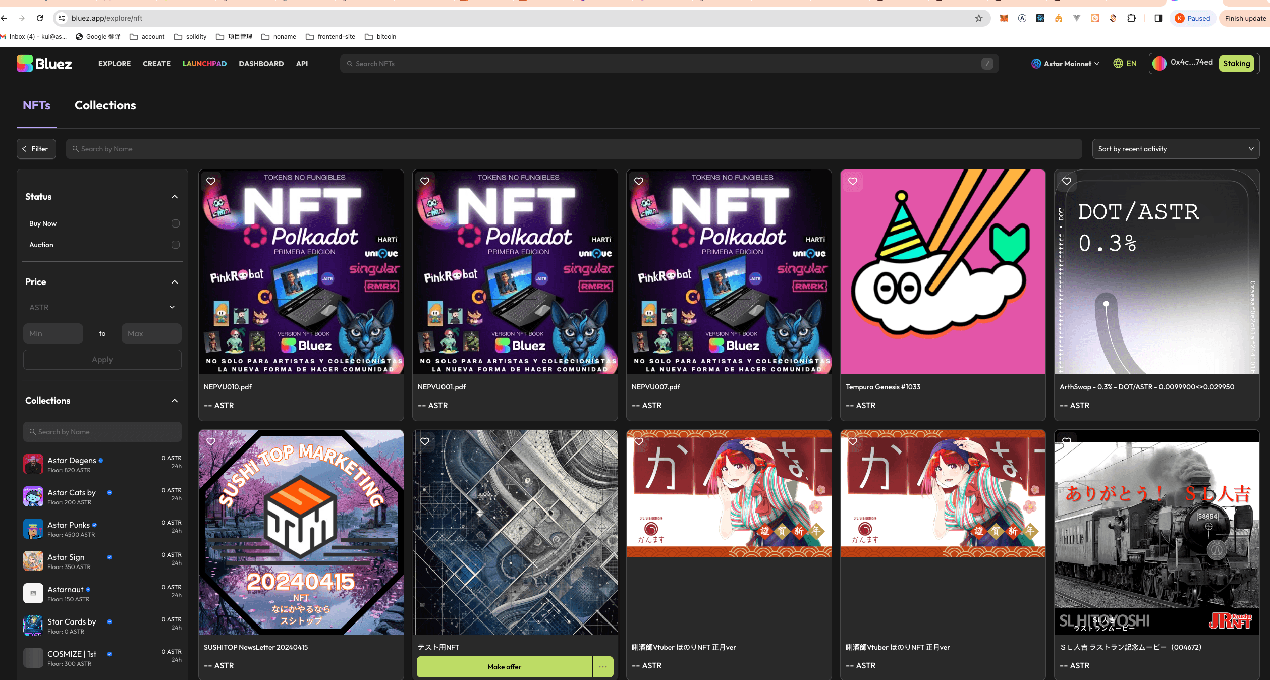Open the ASTR currency dropdown

(102, 307)
